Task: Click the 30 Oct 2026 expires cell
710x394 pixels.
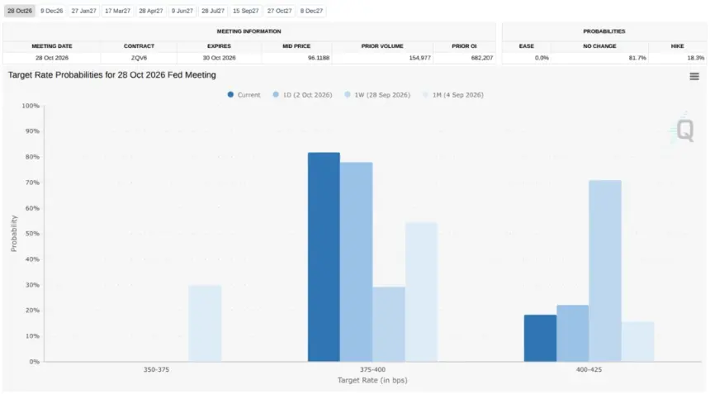Action: pyautogui.click(x=219, y=58)
